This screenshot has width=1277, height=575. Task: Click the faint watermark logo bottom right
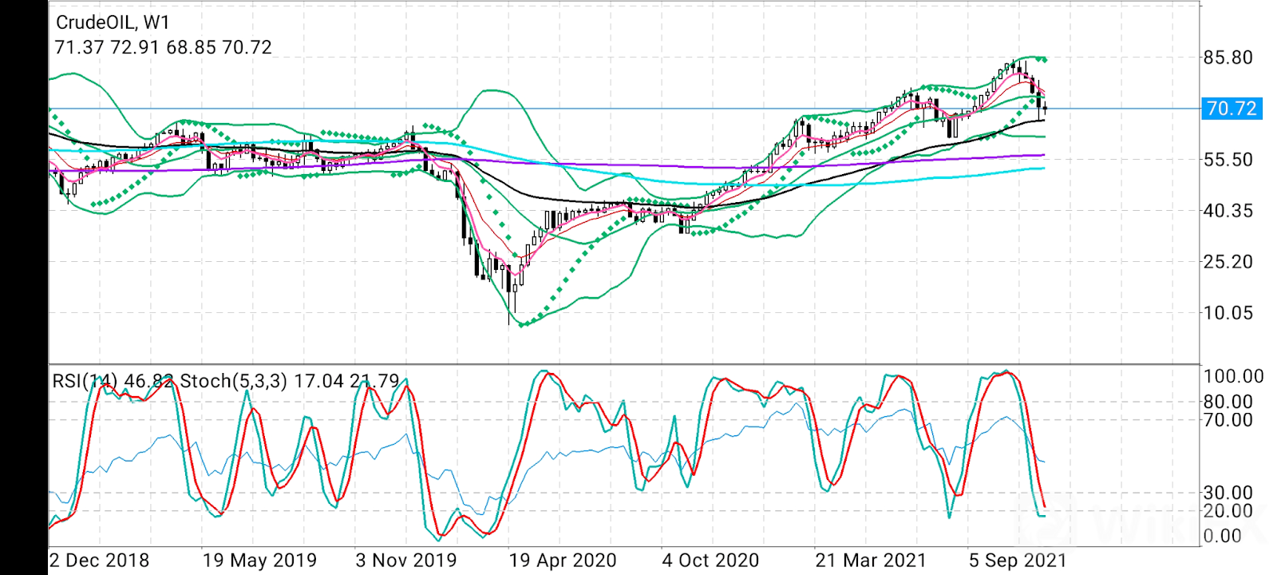click(x=1141, y=527)
